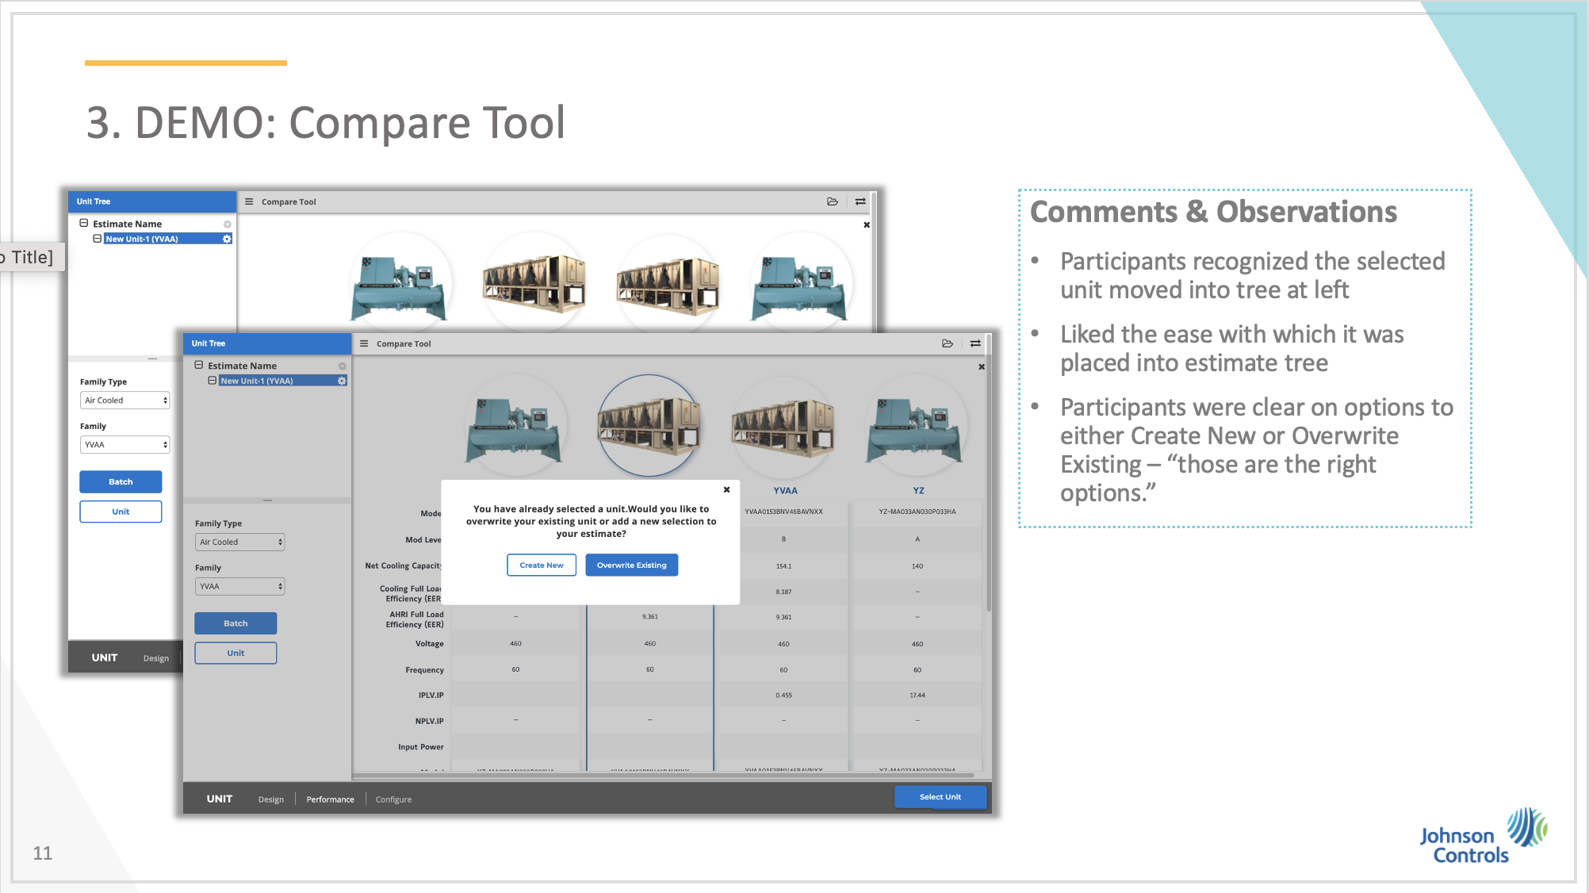Collapse the Estimate Name tree node in the back window
Viewport: 1589px width, 893px height.
[x=84, y=223]
